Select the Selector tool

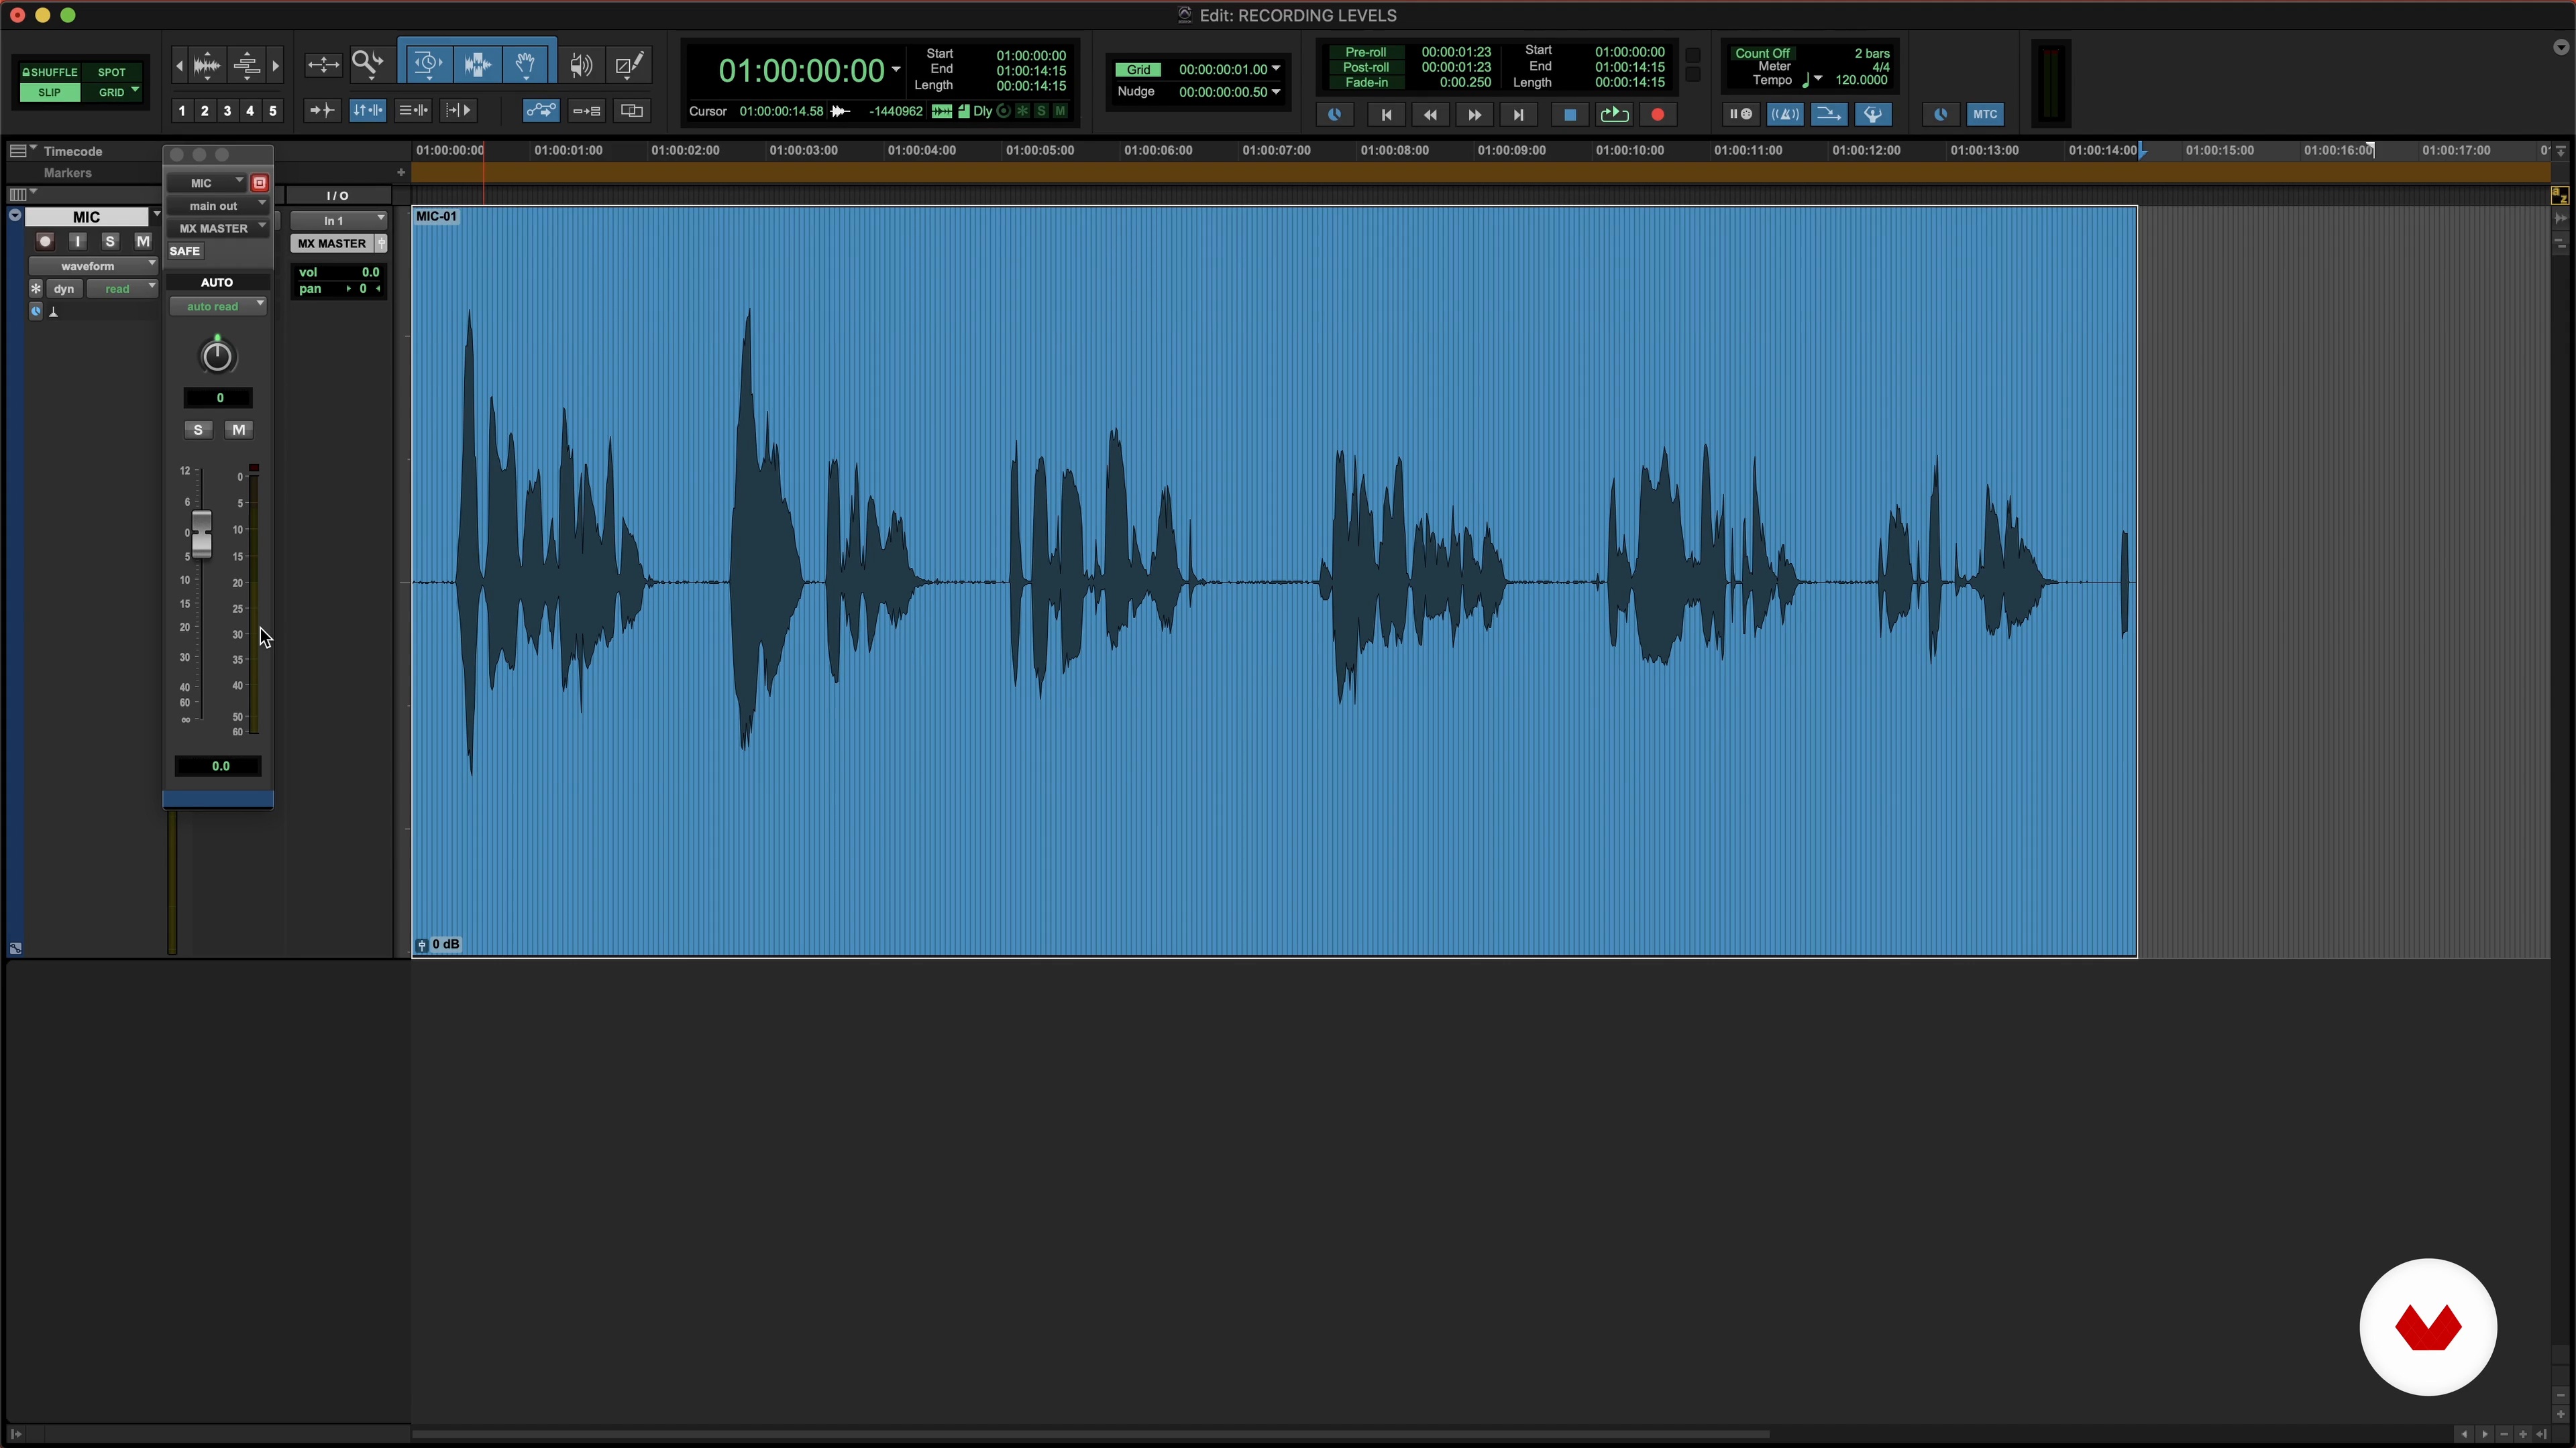(477, 65)
